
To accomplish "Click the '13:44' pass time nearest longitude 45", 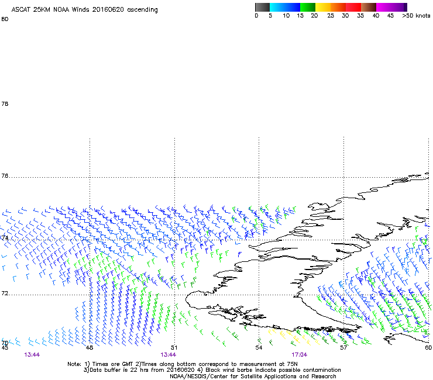I will click(x=32, y=355).
